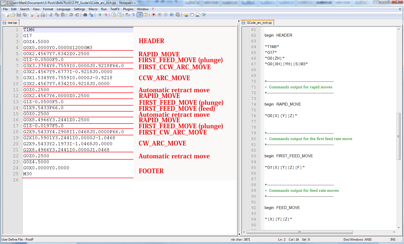
Task: Toggle synchronized vertical scrolling icon
Action: [x=113, y=15]
